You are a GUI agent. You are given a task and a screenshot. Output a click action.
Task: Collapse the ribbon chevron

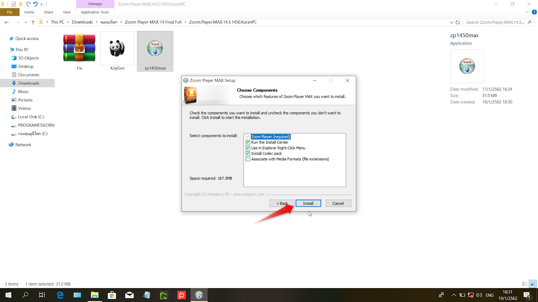[527, 12]
